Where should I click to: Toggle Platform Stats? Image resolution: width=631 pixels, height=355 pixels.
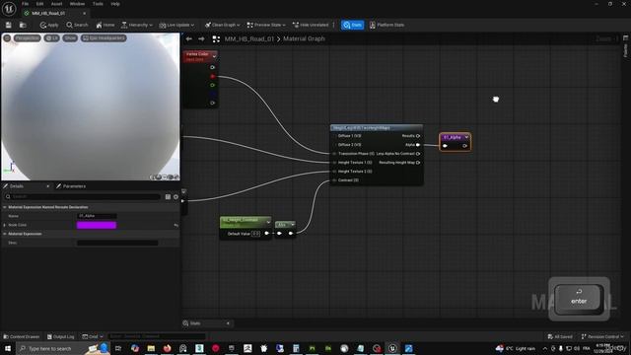click(386, 25)
